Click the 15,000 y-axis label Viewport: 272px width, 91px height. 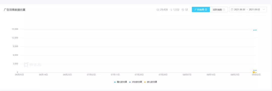click(15, 29)
